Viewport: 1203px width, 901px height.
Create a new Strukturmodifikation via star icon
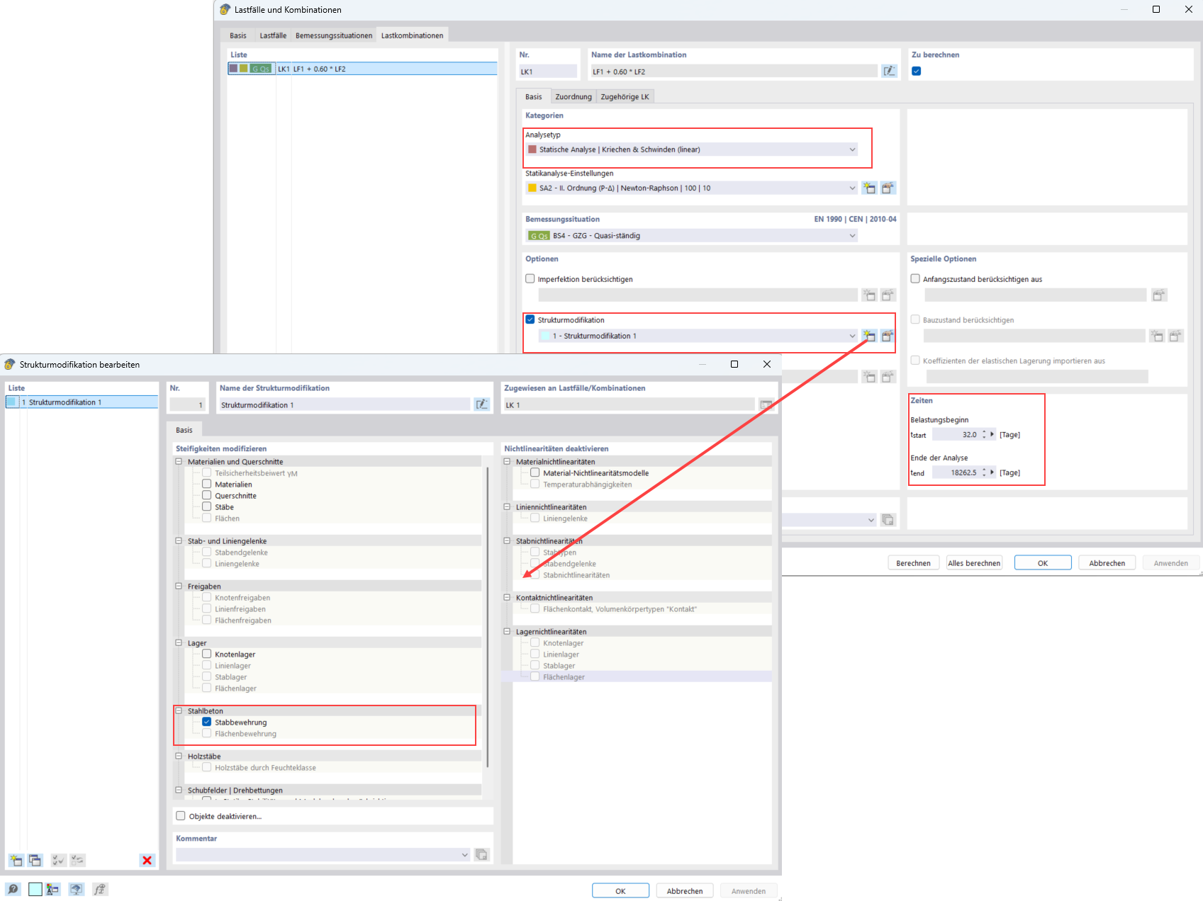(x=870, y=336)
